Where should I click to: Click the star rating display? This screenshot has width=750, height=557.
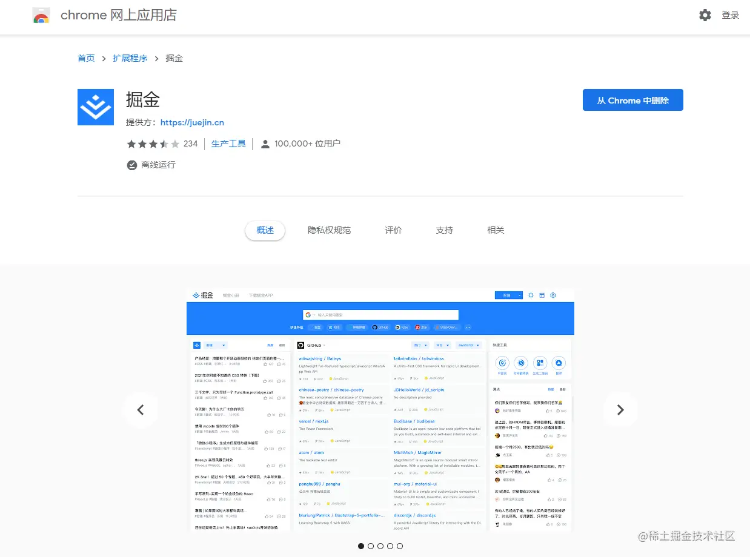[x=153, y=143]
